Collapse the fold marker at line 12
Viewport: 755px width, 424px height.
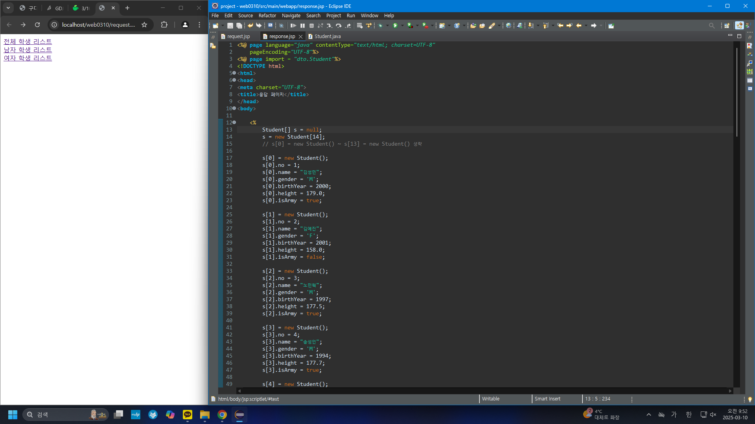[x=234, y=122]
